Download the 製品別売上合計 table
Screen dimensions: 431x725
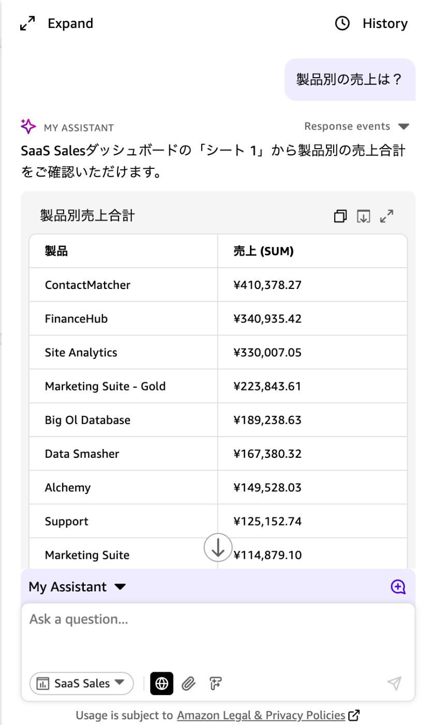point(364,216)
